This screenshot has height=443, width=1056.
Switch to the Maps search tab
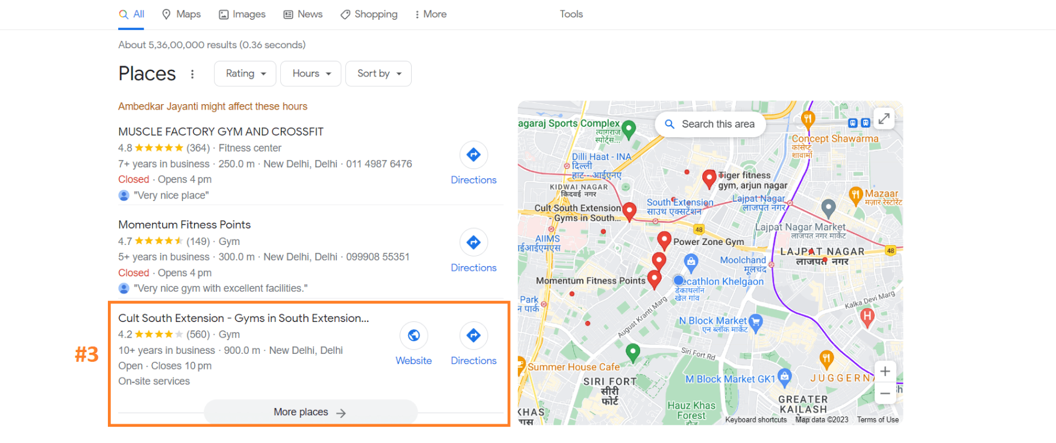[x=181, y=14]
